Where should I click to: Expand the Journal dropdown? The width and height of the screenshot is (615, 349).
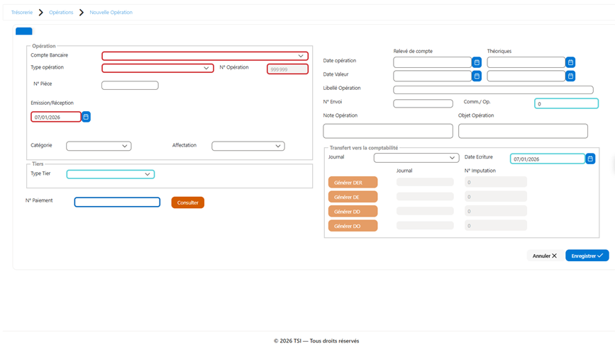(416, 158)
